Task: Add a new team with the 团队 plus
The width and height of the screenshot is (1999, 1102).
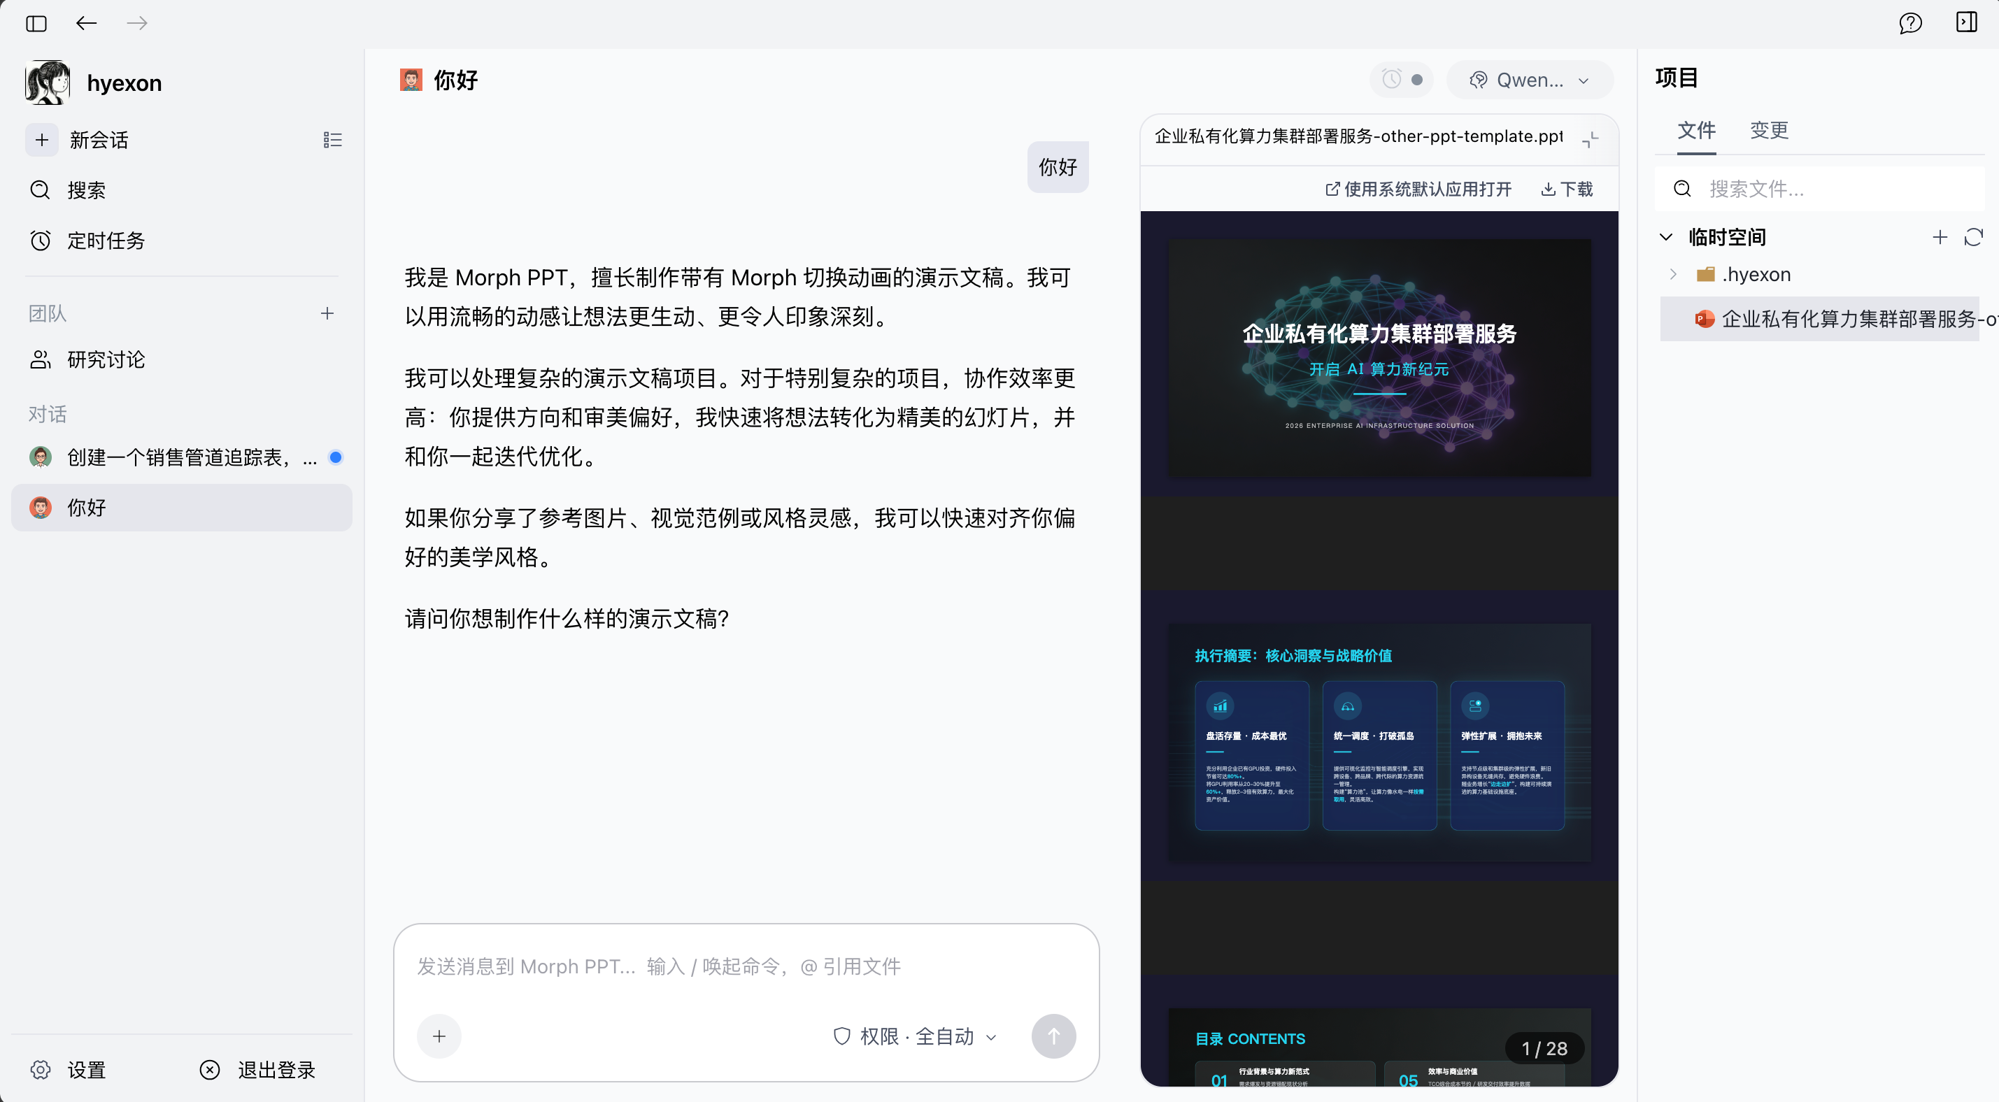Action: click(327, 313)
